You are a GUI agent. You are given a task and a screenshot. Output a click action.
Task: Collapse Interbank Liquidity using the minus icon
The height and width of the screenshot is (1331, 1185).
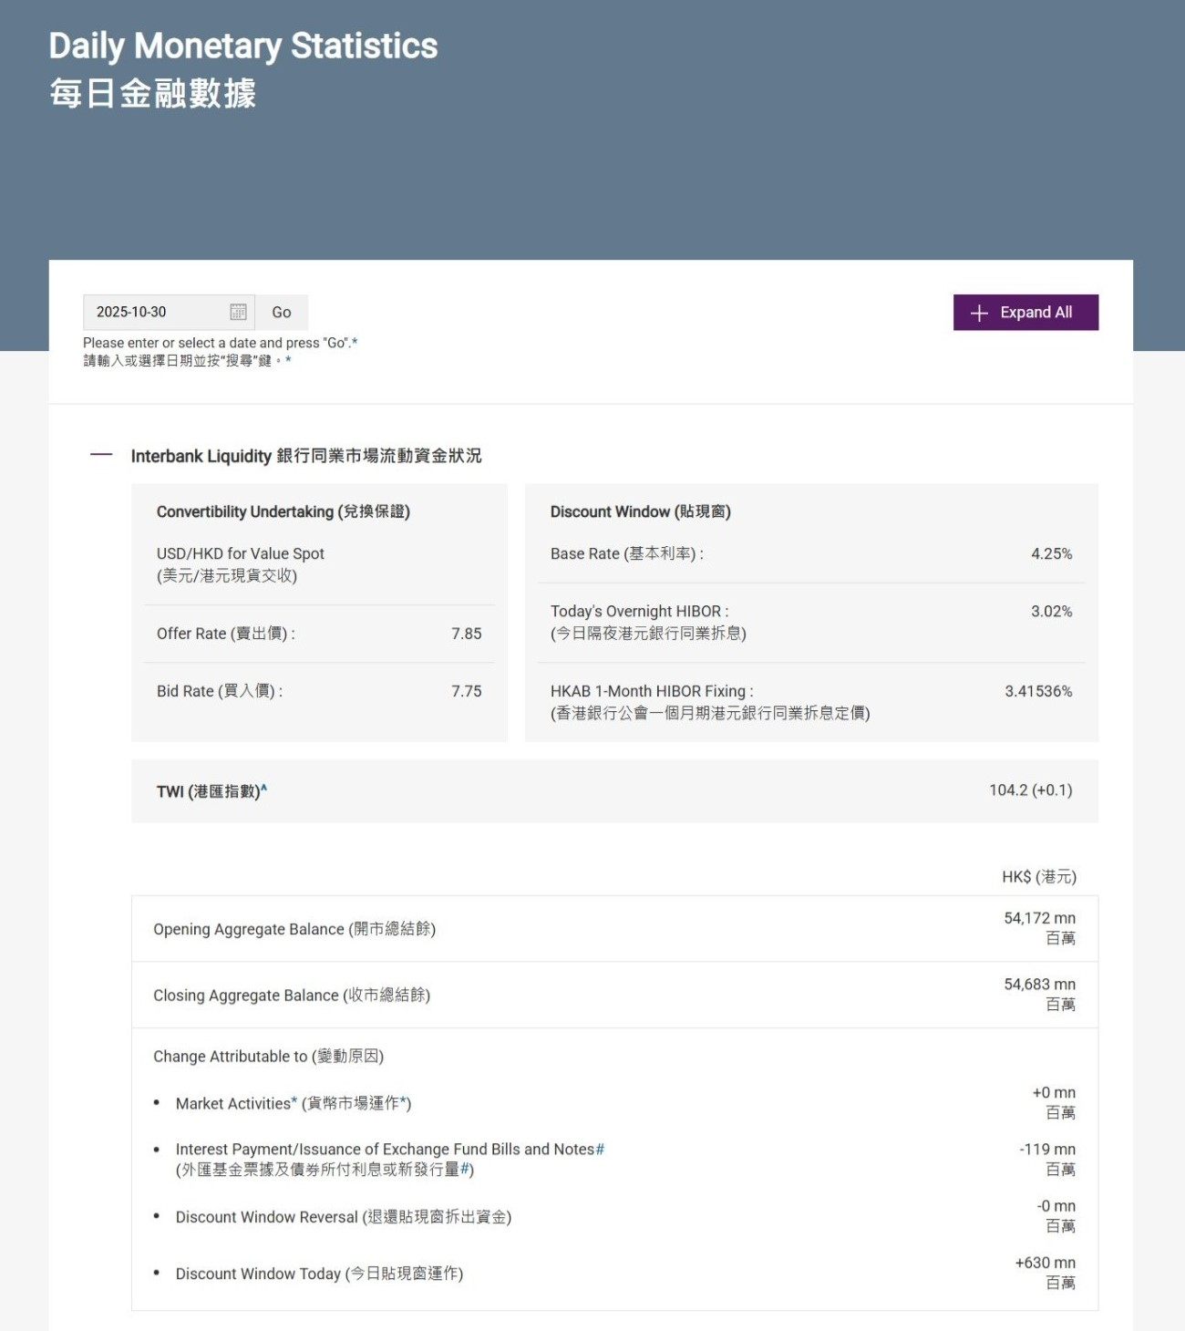pos(101,455)
